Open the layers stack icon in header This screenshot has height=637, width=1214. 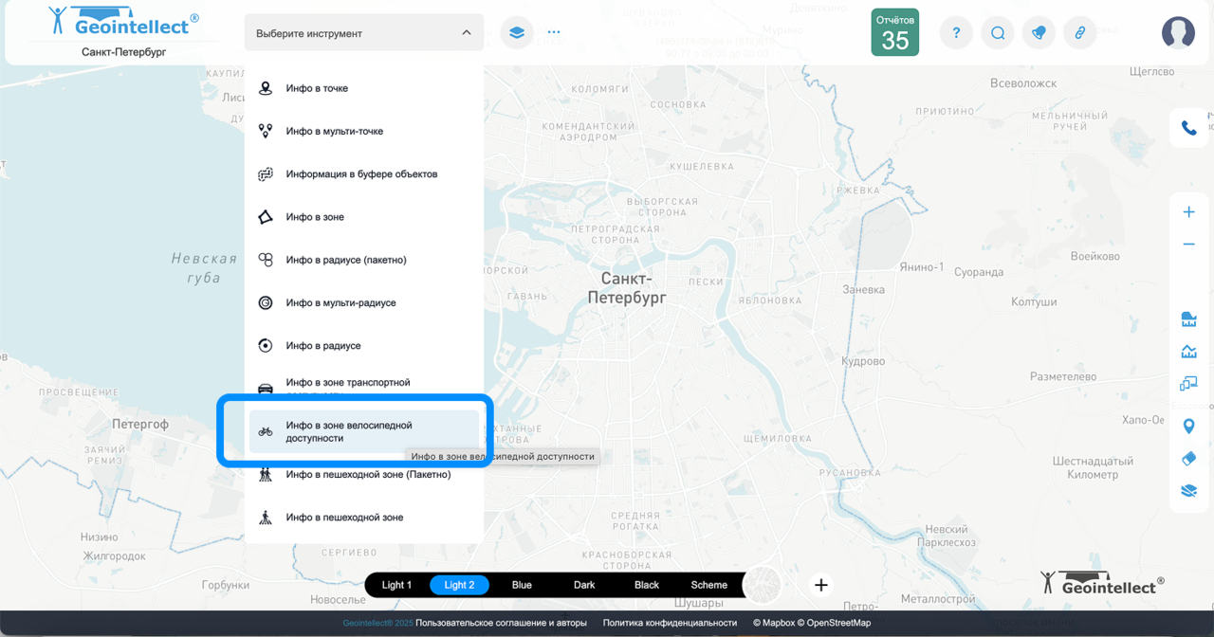point(517,32)
